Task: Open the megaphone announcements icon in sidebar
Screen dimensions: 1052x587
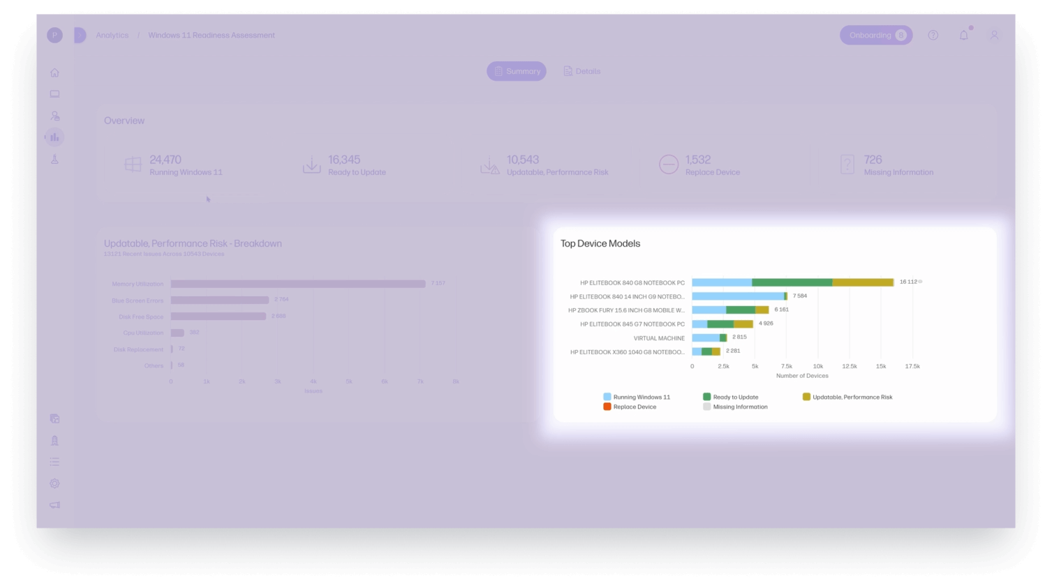Action: (54, 505)
